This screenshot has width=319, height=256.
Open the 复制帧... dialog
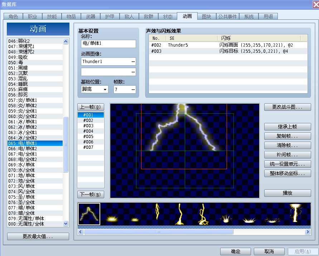(x=287, y=136)
